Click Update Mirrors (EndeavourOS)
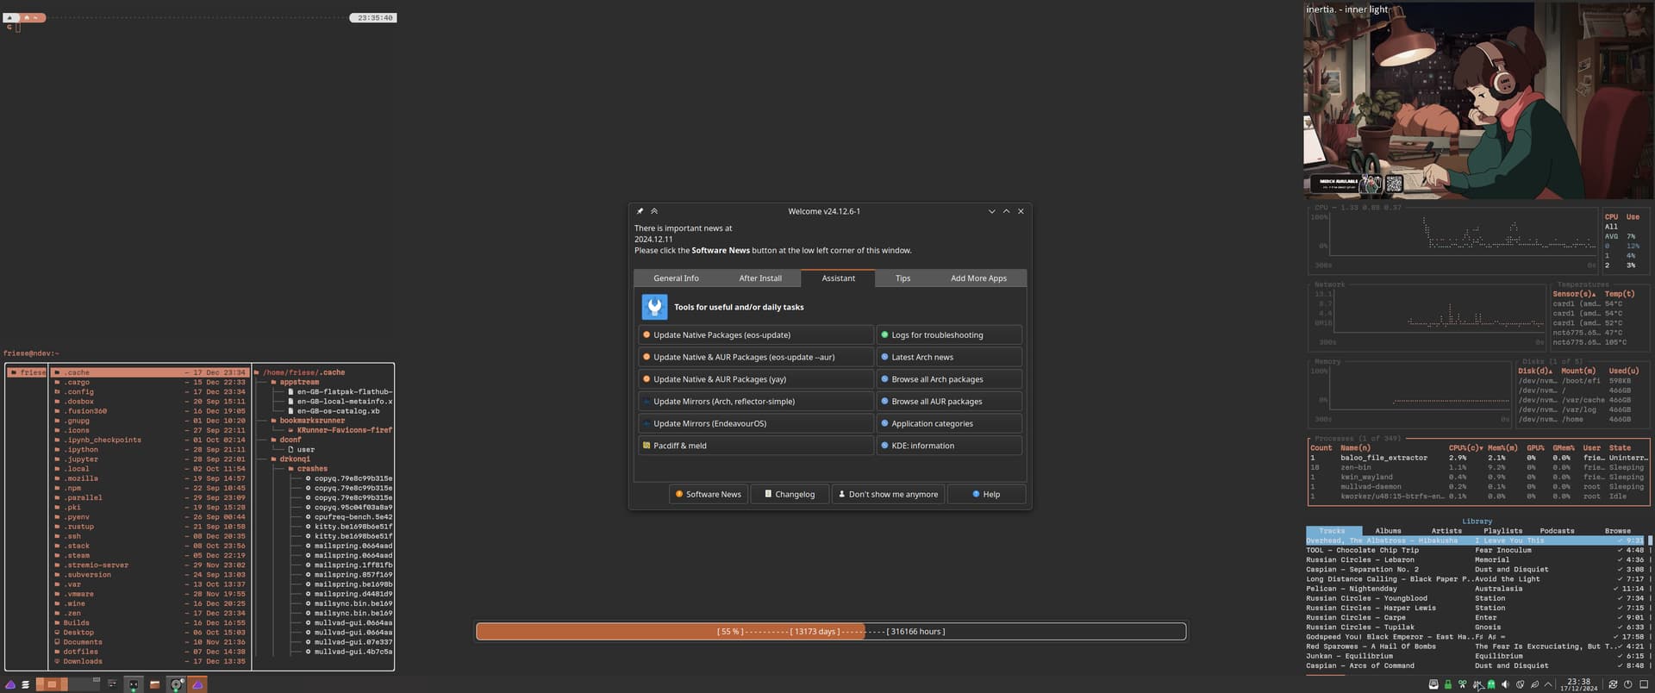The image size is (1655, 693). coord(756,424)
